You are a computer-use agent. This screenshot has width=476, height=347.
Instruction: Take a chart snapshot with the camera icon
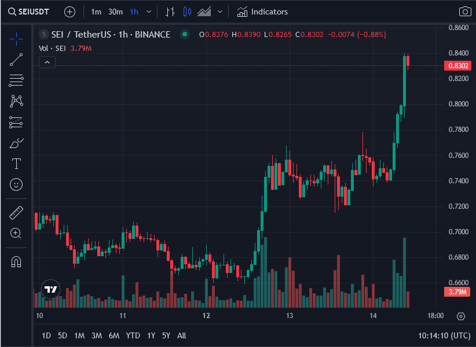click(x=465, y=12)
